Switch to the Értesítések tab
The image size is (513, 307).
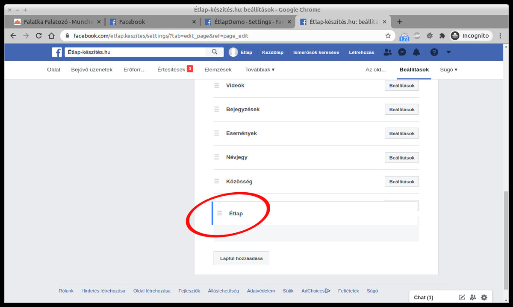(x=171, y=70)
